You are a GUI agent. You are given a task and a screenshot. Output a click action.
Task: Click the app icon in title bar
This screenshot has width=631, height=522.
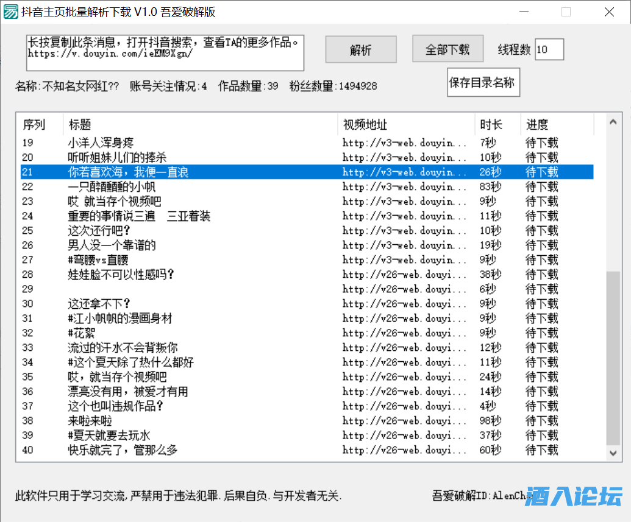(10, 12)
